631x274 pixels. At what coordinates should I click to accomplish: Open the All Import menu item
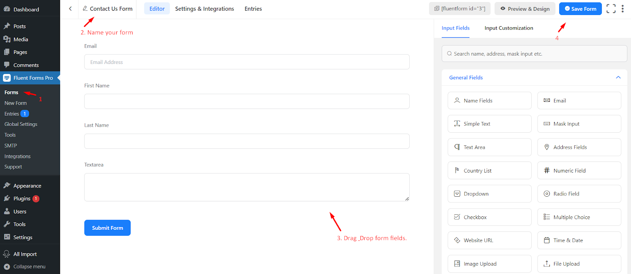coord(30,254)
